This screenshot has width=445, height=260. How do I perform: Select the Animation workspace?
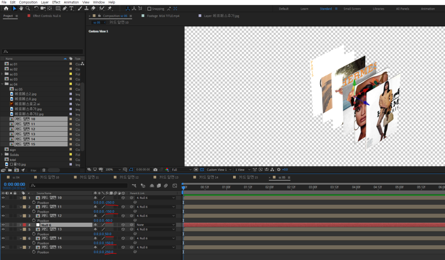click(x=427, y=9)
